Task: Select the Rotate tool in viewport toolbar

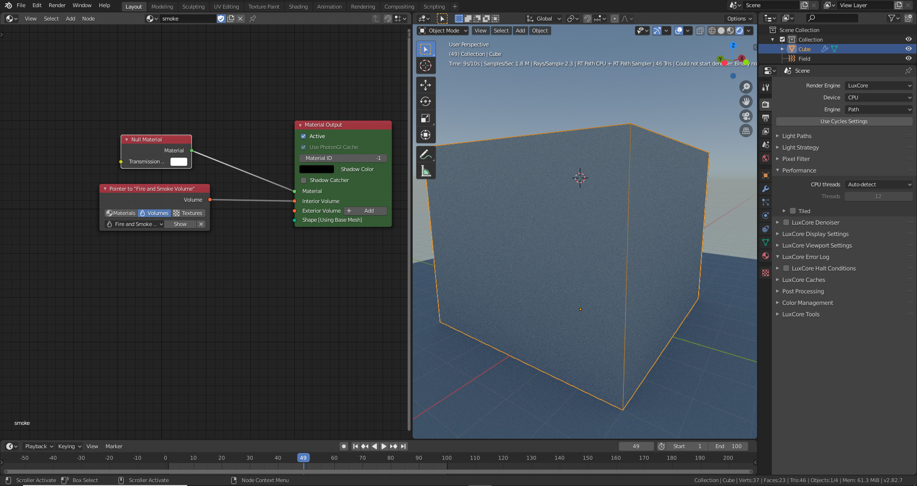Action: pos(425,101)
